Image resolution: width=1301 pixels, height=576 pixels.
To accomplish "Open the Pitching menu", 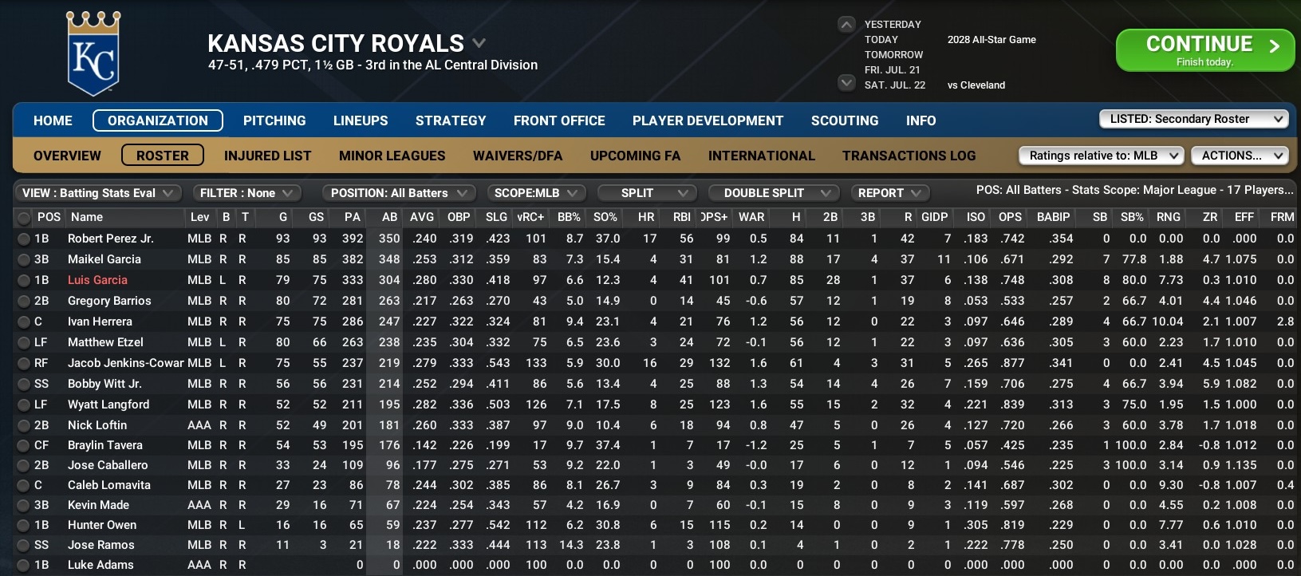I will click(274, 120).
